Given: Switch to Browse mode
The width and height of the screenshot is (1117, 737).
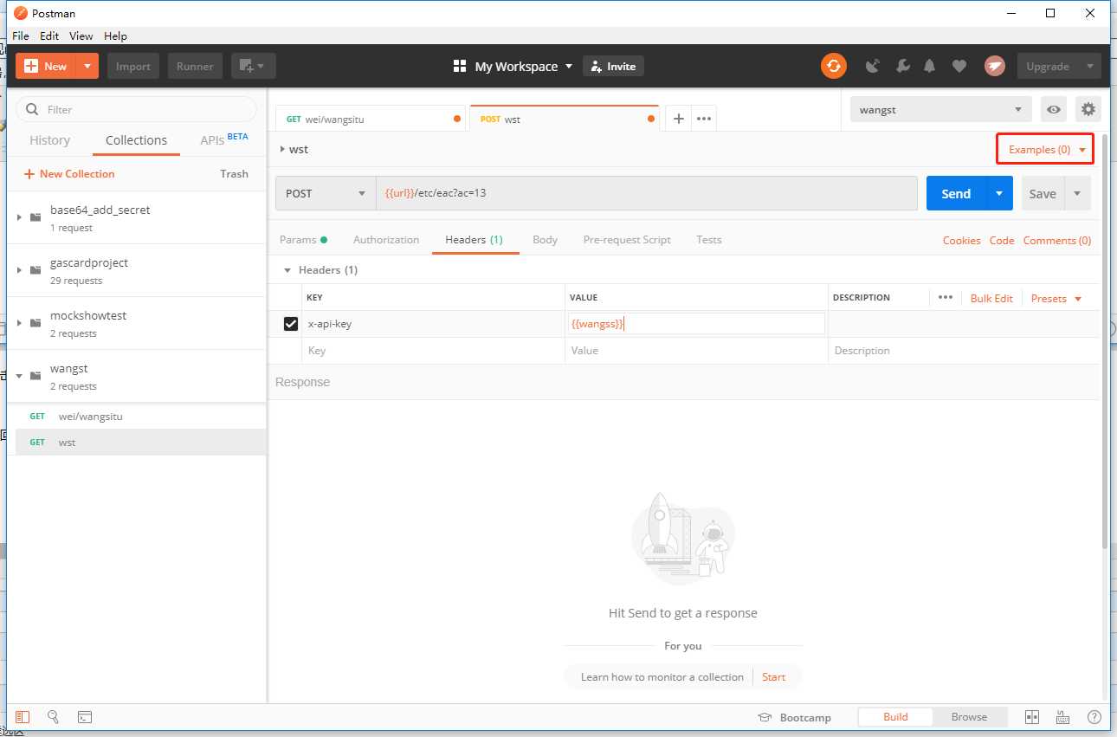Looking at the screenshot, I should point(969,717).
